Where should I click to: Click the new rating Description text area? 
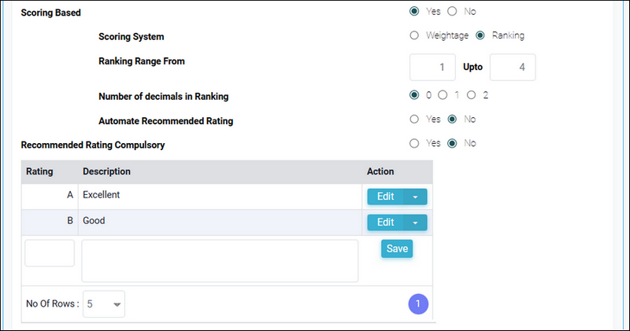point(220,260)
